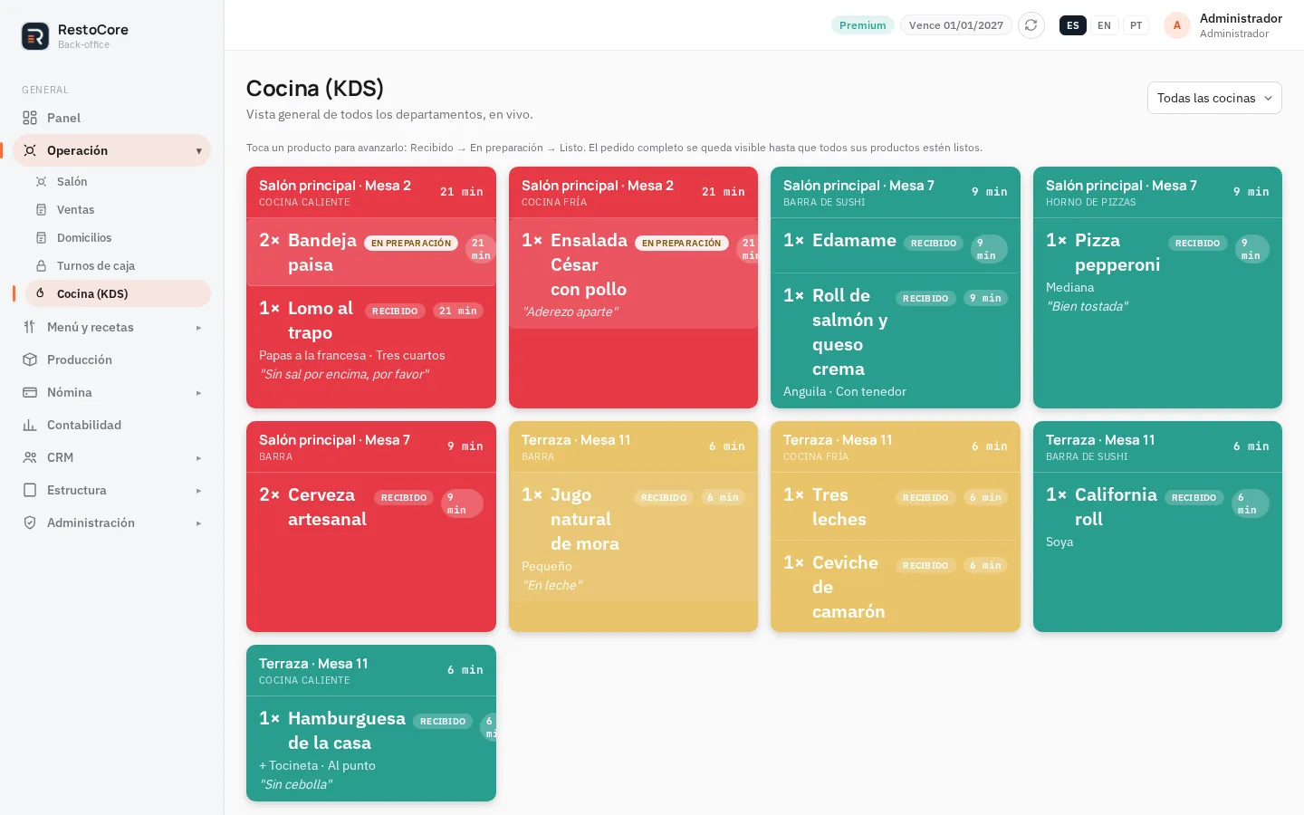Click the Operación sidebar icon
1304x815 pixels.
coord(30,150)
